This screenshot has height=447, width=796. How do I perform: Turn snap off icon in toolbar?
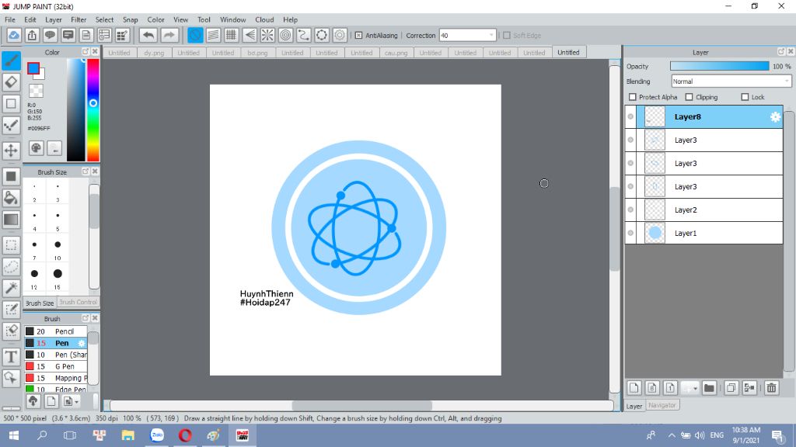pos(195,35)
